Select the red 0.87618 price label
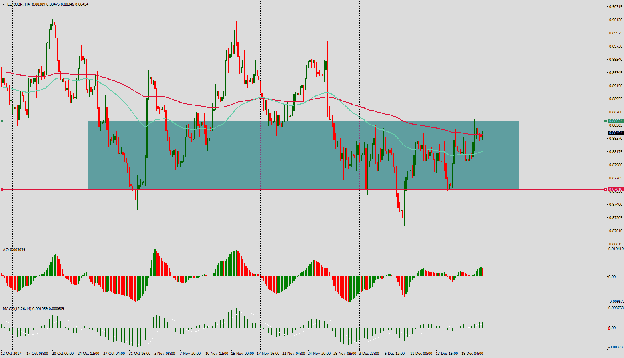 click(615, 189)
